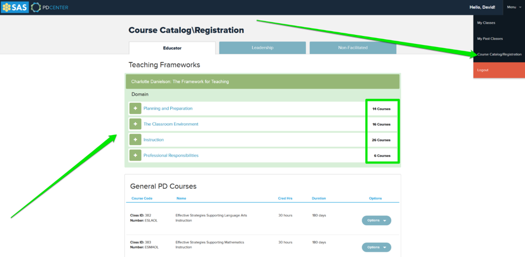
Task: Open Options dropdown for class 383
Action: pyautogui.click(x=376, y=247)
